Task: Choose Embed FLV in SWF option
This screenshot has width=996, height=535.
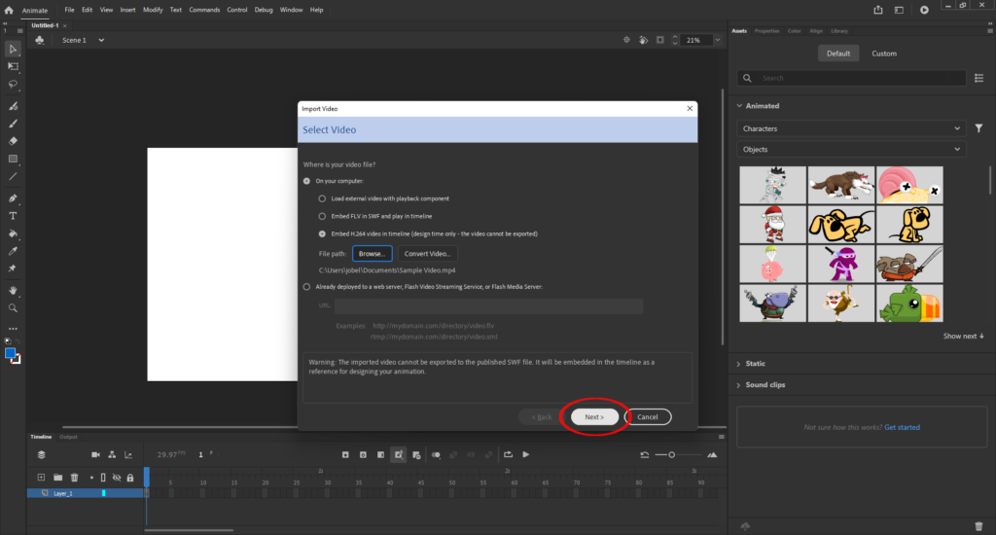Action: [323, 216]
